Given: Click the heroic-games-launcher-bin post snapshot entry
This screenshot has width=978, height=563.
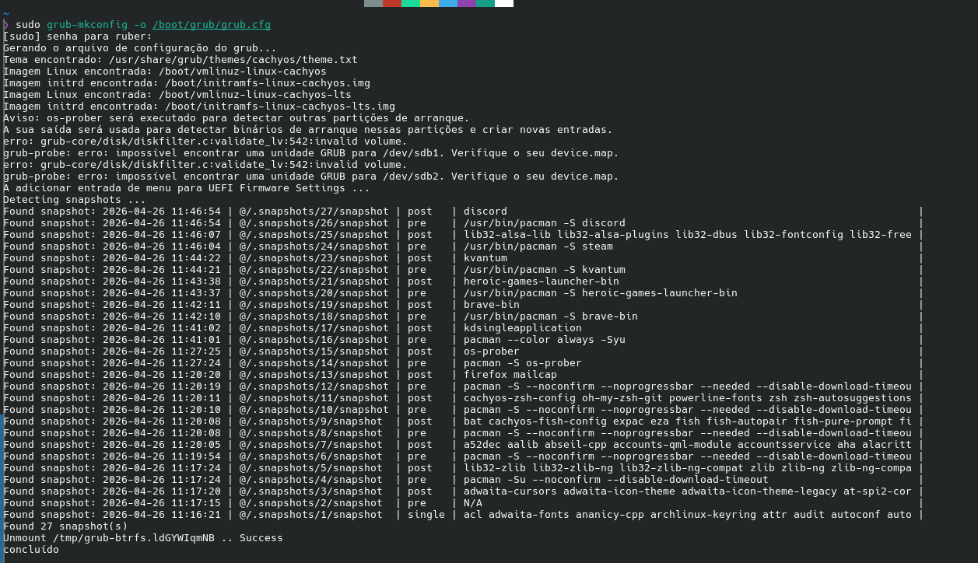Looking at the screenshot, I should pyautogui.click(x=542, y=281).
